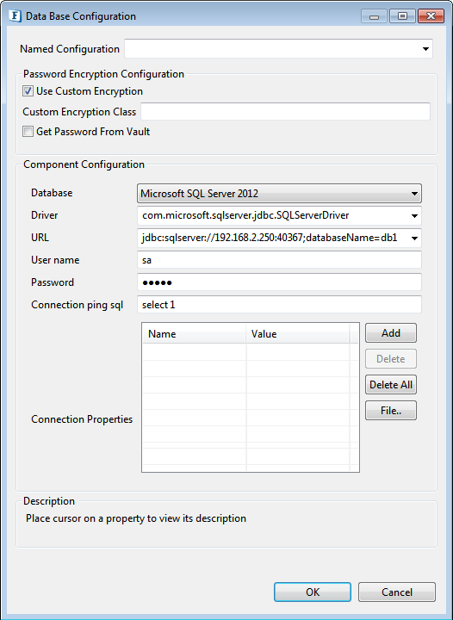Image resolution: width=453 pixels, height=620 pixels.
Task: Click the Fiorano app icon in title bar
Action: [15, 16]
